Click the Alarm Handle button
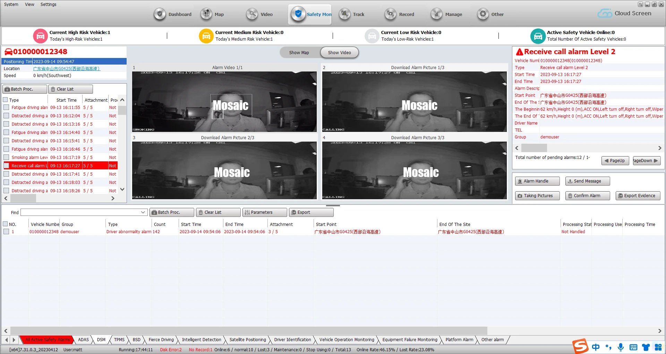 [x=537, y=181]
